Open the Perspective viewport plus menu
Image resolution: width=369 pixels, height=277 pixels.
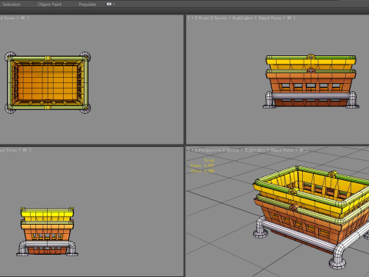[x=192, y=150]
